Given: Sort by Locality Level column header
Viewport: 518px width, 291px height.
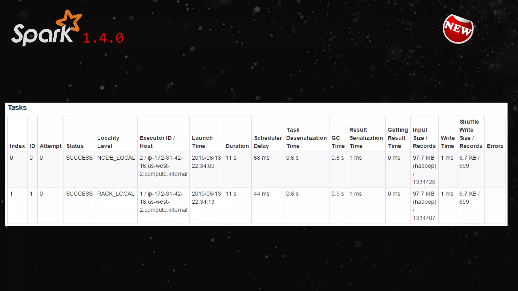Looking at the screenshot, I should (x=108, y=142).
